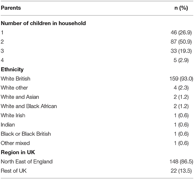Click the 46 (26.9) value
The width and height of the screenshot is (194, 179).
[x=181, y=32]
